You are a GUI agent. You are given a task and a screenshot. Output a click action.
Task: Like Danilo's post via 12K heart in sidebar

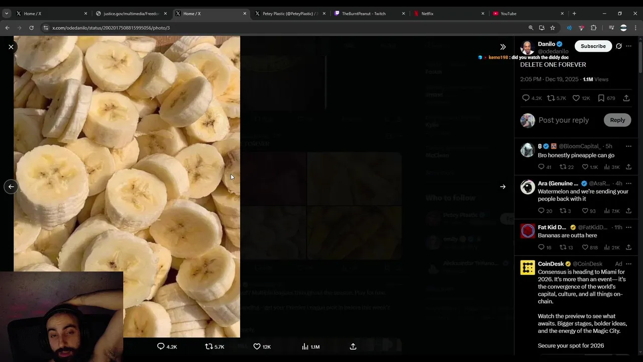click(x=581, y=98)
